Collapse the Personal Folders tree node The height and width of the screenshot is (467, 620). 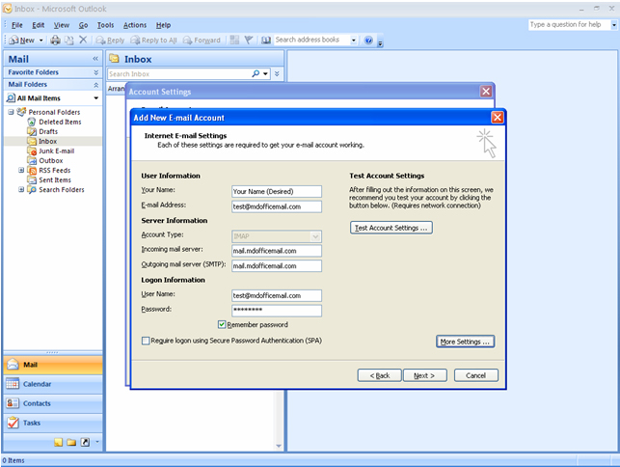(x=12, y=112)
